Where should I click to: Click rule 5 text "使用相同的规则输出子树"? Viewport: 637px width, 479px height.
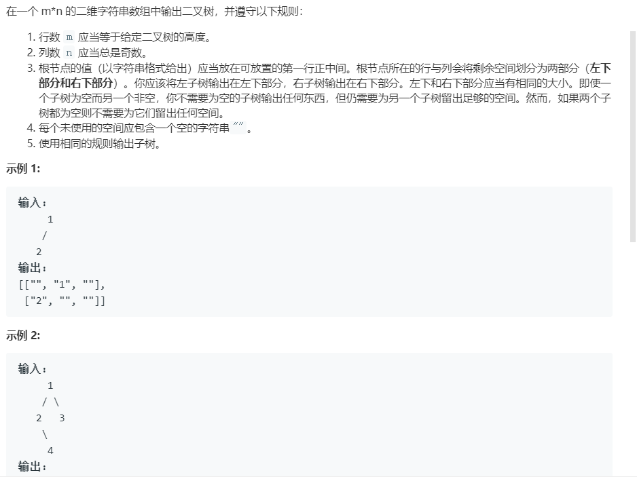pos(100,144)
